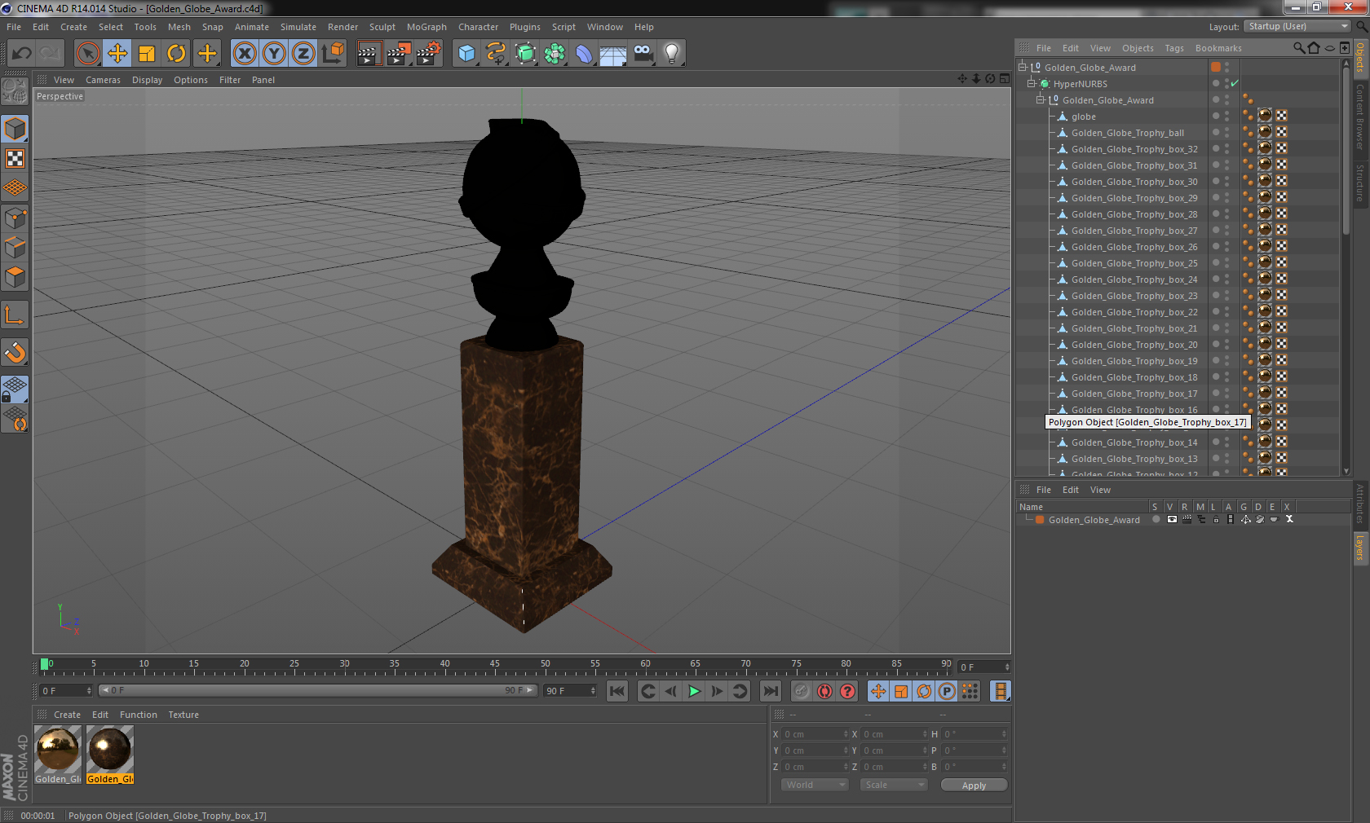Viewport: 1370px width, 823px height.
Task: Open the deformer objects icon
Action: [584, 54]
